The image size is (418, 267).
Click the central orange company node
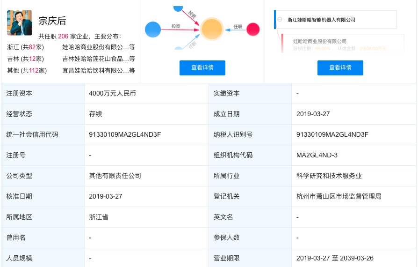(x=212, y=29)
